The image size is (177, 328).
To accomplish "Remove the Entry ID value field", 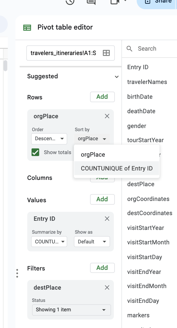I will (107, 219).
